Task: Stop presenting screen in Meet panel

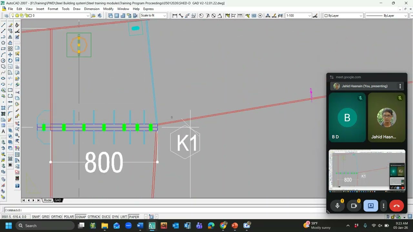Action: 371,206
